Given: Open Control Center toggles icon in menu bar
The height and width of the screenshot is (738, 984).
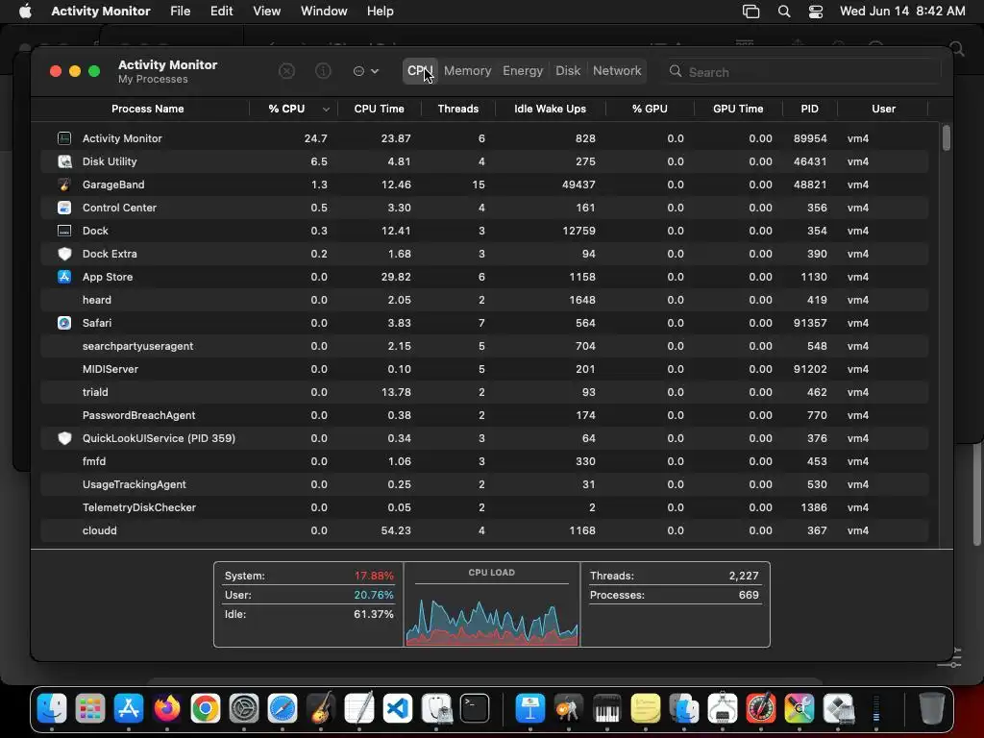Looking at the screenshot, I should (816, 12).
